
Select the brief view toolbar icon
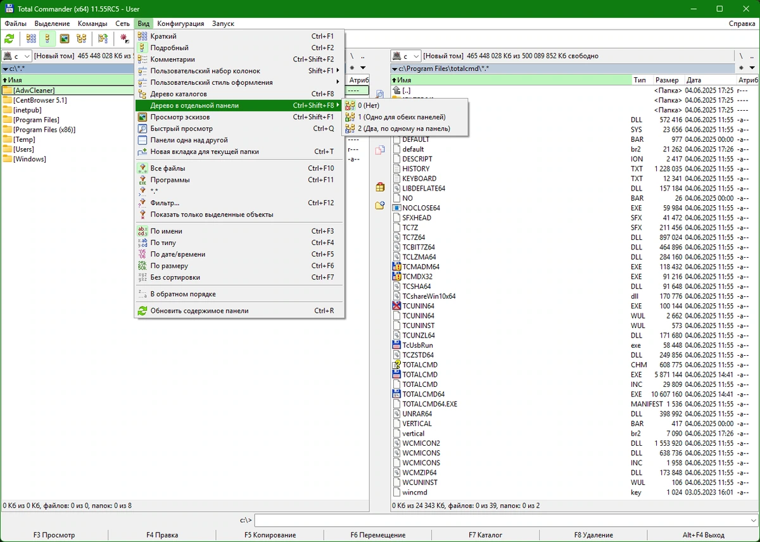click(31, 39)
